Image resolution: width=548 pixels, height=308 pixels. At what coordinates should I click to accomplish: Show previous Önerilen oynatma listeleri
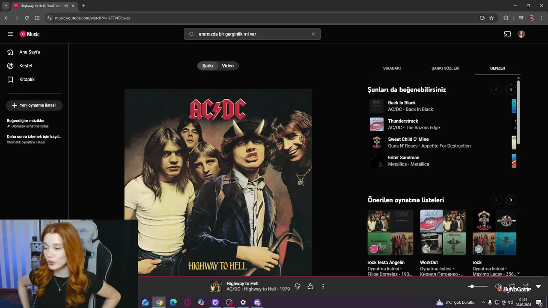point(496,200)
